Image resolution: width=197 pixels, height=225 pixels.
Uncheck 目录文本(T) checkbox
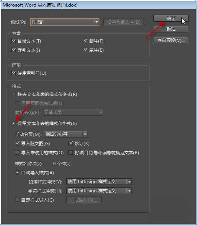(13, 41)
